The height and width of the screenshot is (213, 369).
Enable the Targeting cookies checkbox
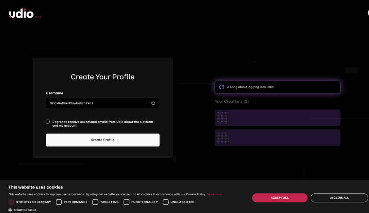95,202
